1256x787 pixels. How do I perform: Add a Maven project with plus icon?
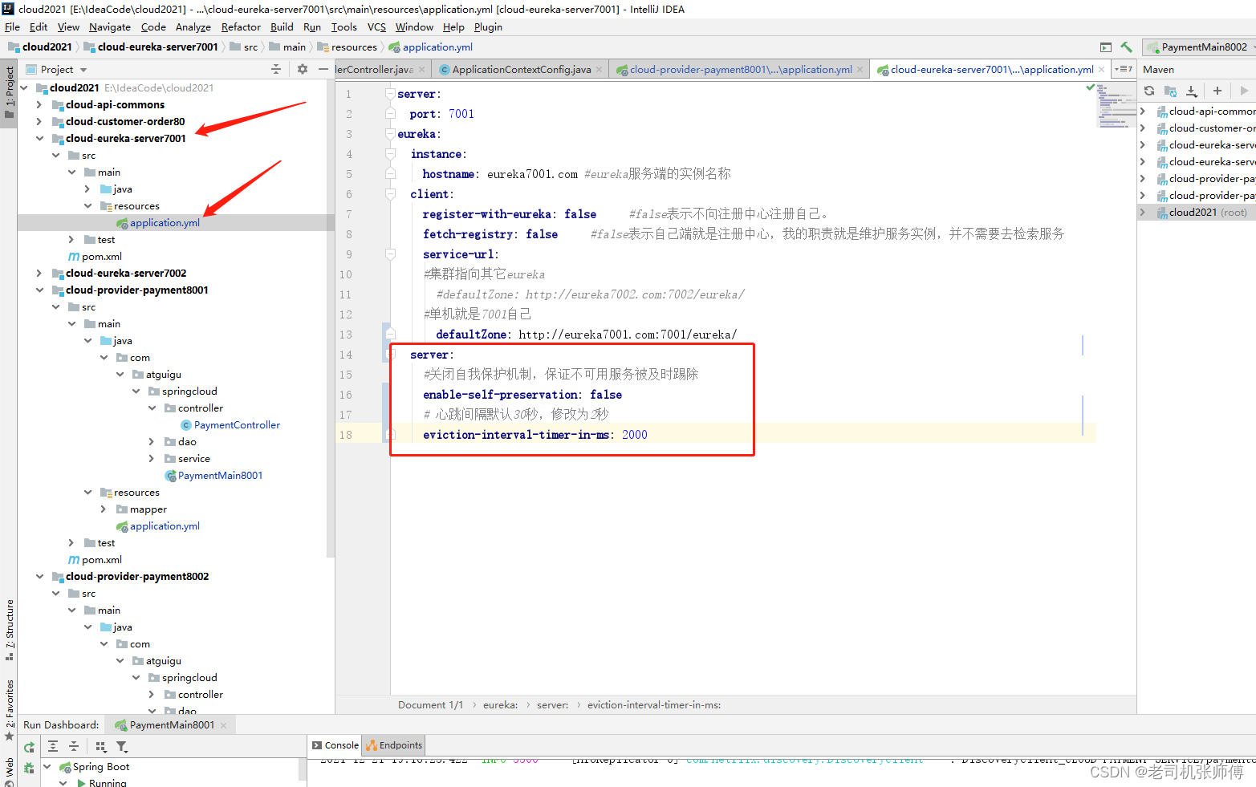pos(1217,91)
